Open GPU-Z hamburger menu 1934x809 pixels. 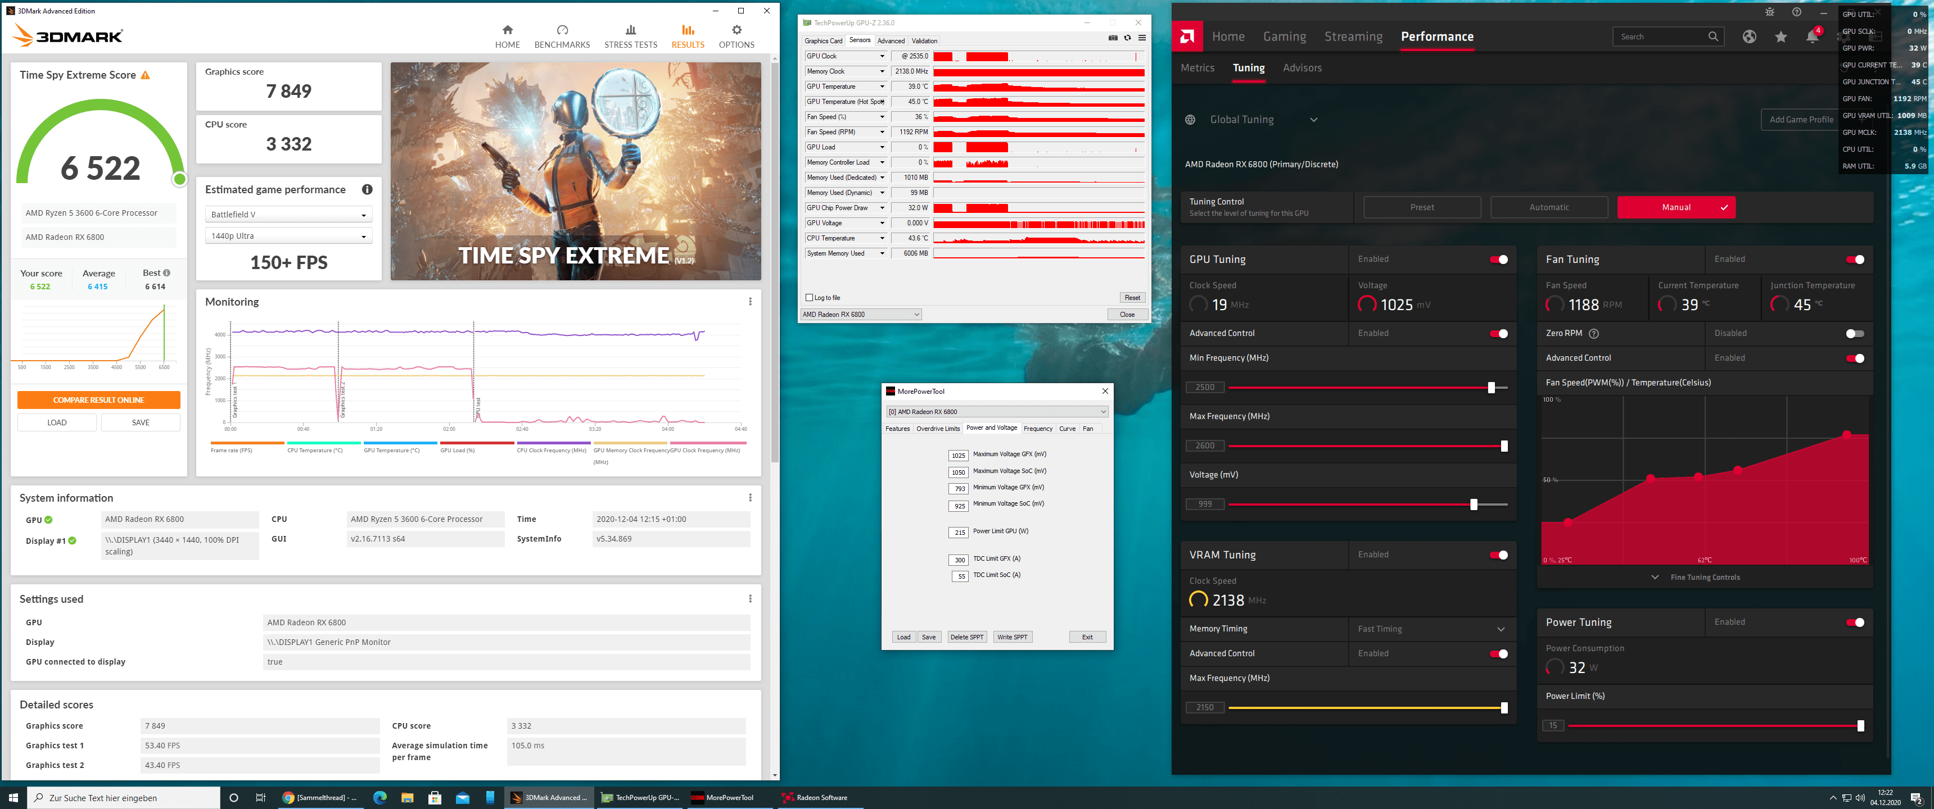pyautogui.click(x=1142, y=38)
